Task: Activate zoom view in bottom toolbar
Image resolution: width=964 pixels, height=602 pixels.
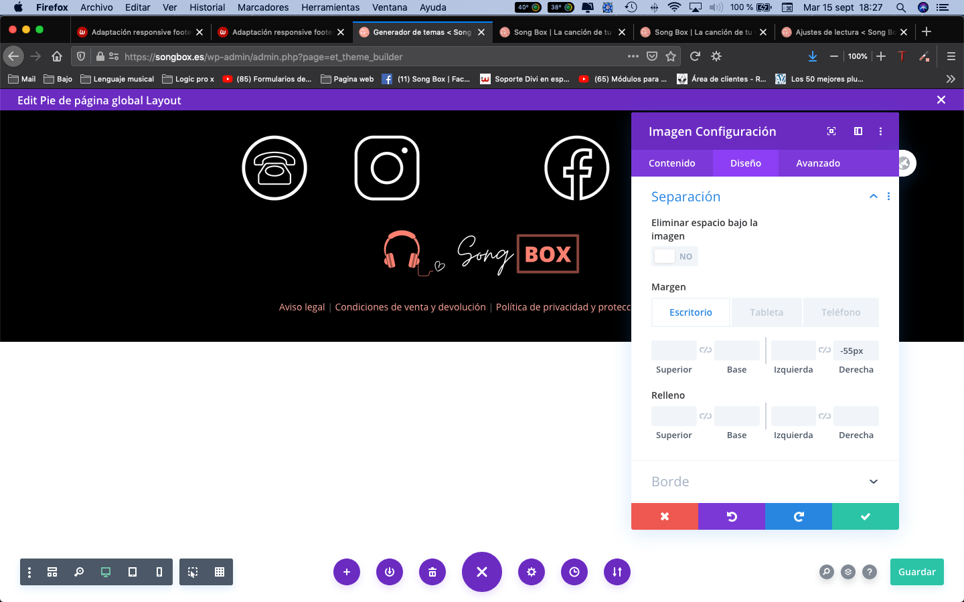Action: pyautogui.click(x=79, y=572)
